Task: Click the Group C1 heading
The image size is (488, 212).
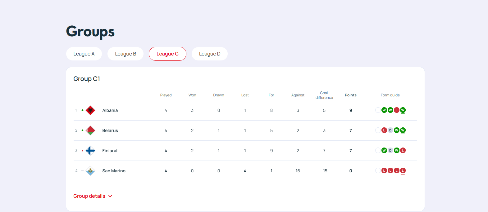Action: pos(87,79)
